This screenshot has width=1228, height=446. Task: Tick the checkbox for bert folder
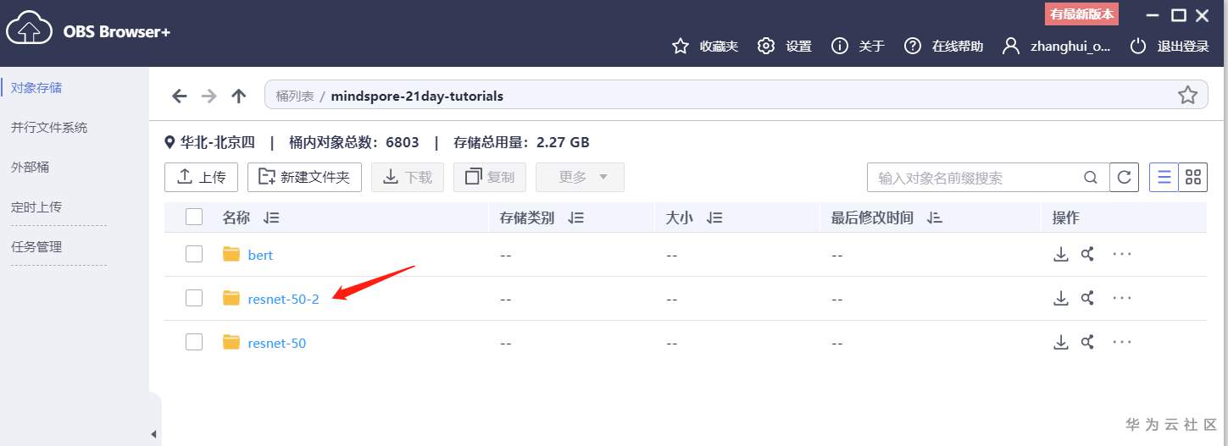(x=194, y=254)
